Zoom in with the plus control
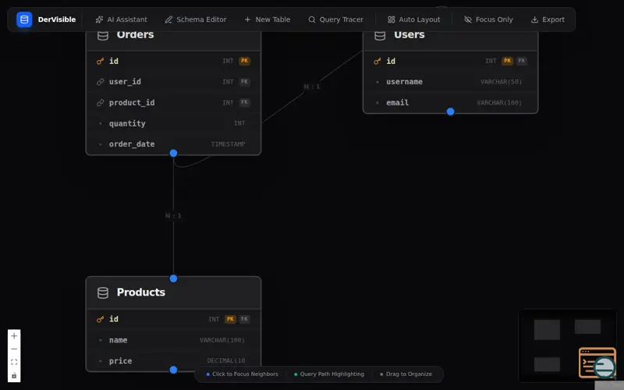Viewport: 624px width, 390px height. click(14, 336)
